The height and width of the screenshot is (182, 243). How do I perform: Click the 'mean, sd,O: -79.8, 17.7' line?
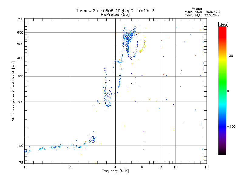[x=202, y=12]
